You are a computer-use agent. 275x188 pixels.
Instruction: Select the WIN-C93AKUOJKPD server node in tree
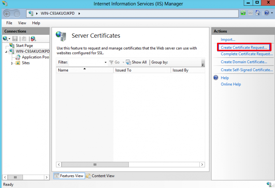33,51
